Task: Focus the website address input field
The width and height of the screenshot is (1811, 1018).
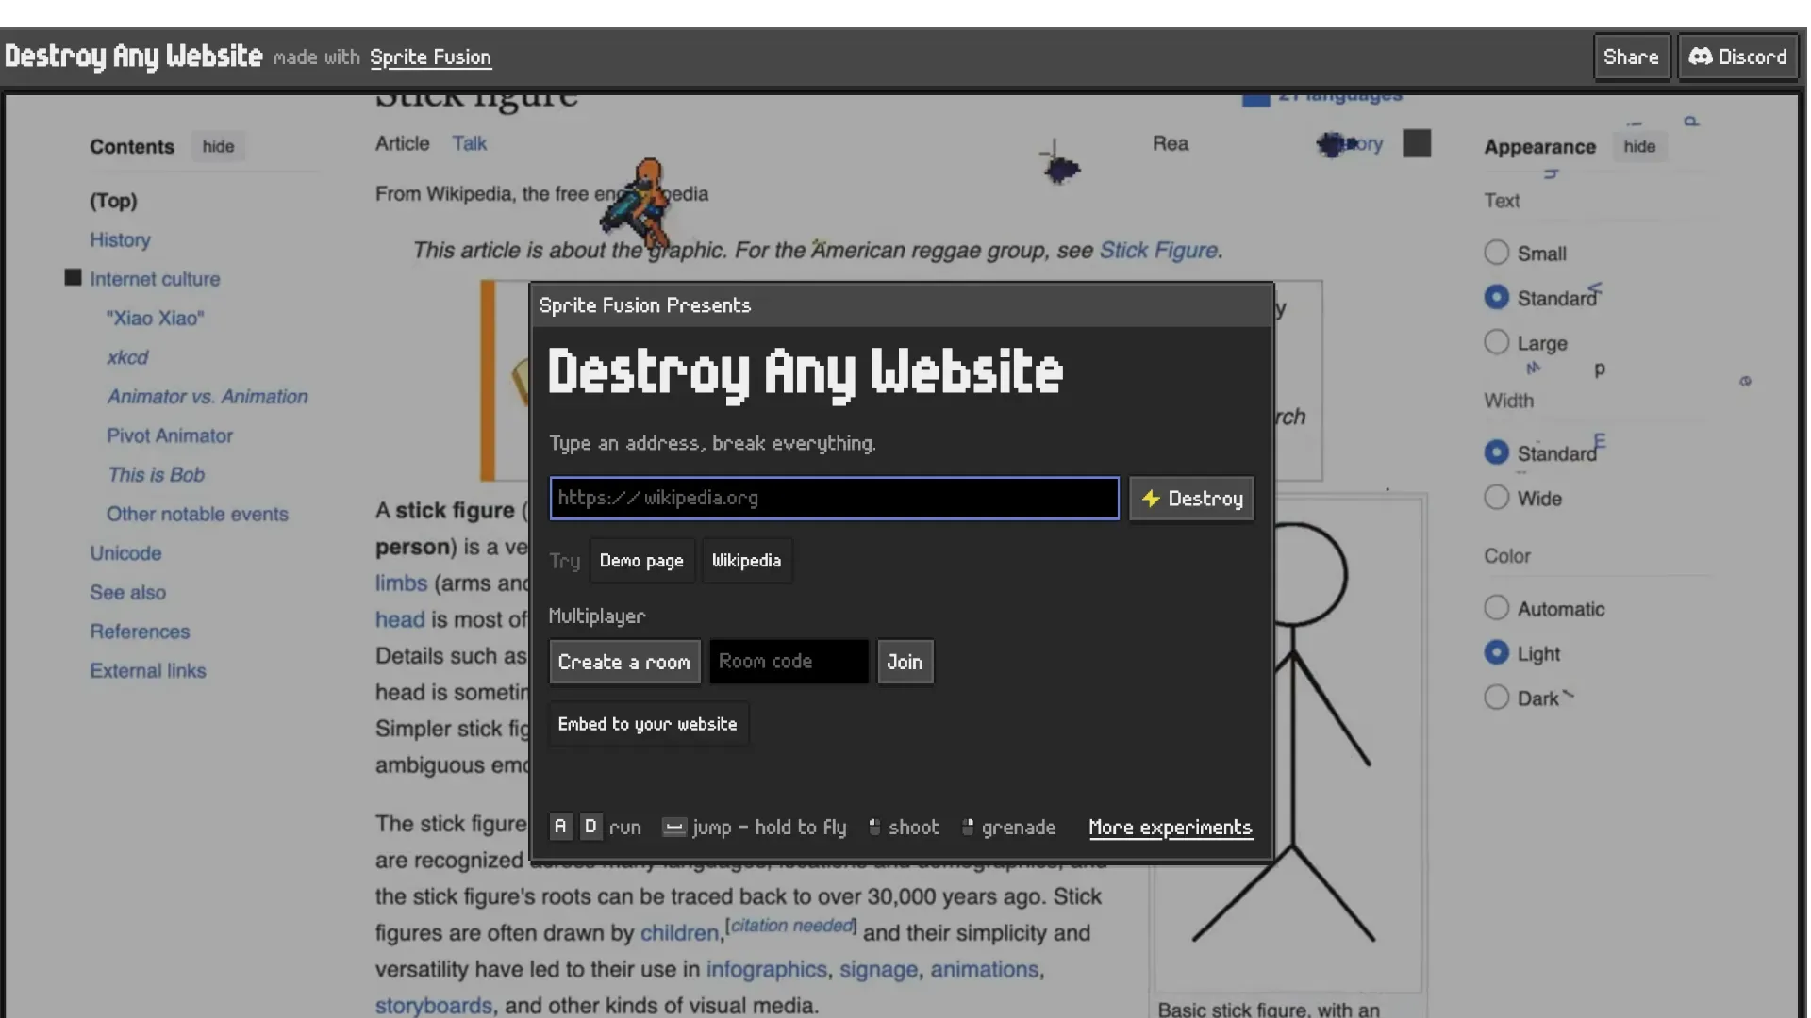Action: 835,498
